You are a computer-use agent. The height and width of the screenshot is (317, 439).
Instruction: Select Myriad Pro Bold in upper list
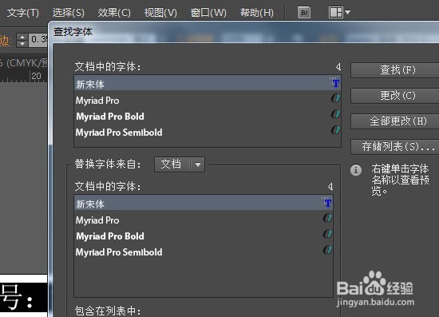click(x=208, y=117)
